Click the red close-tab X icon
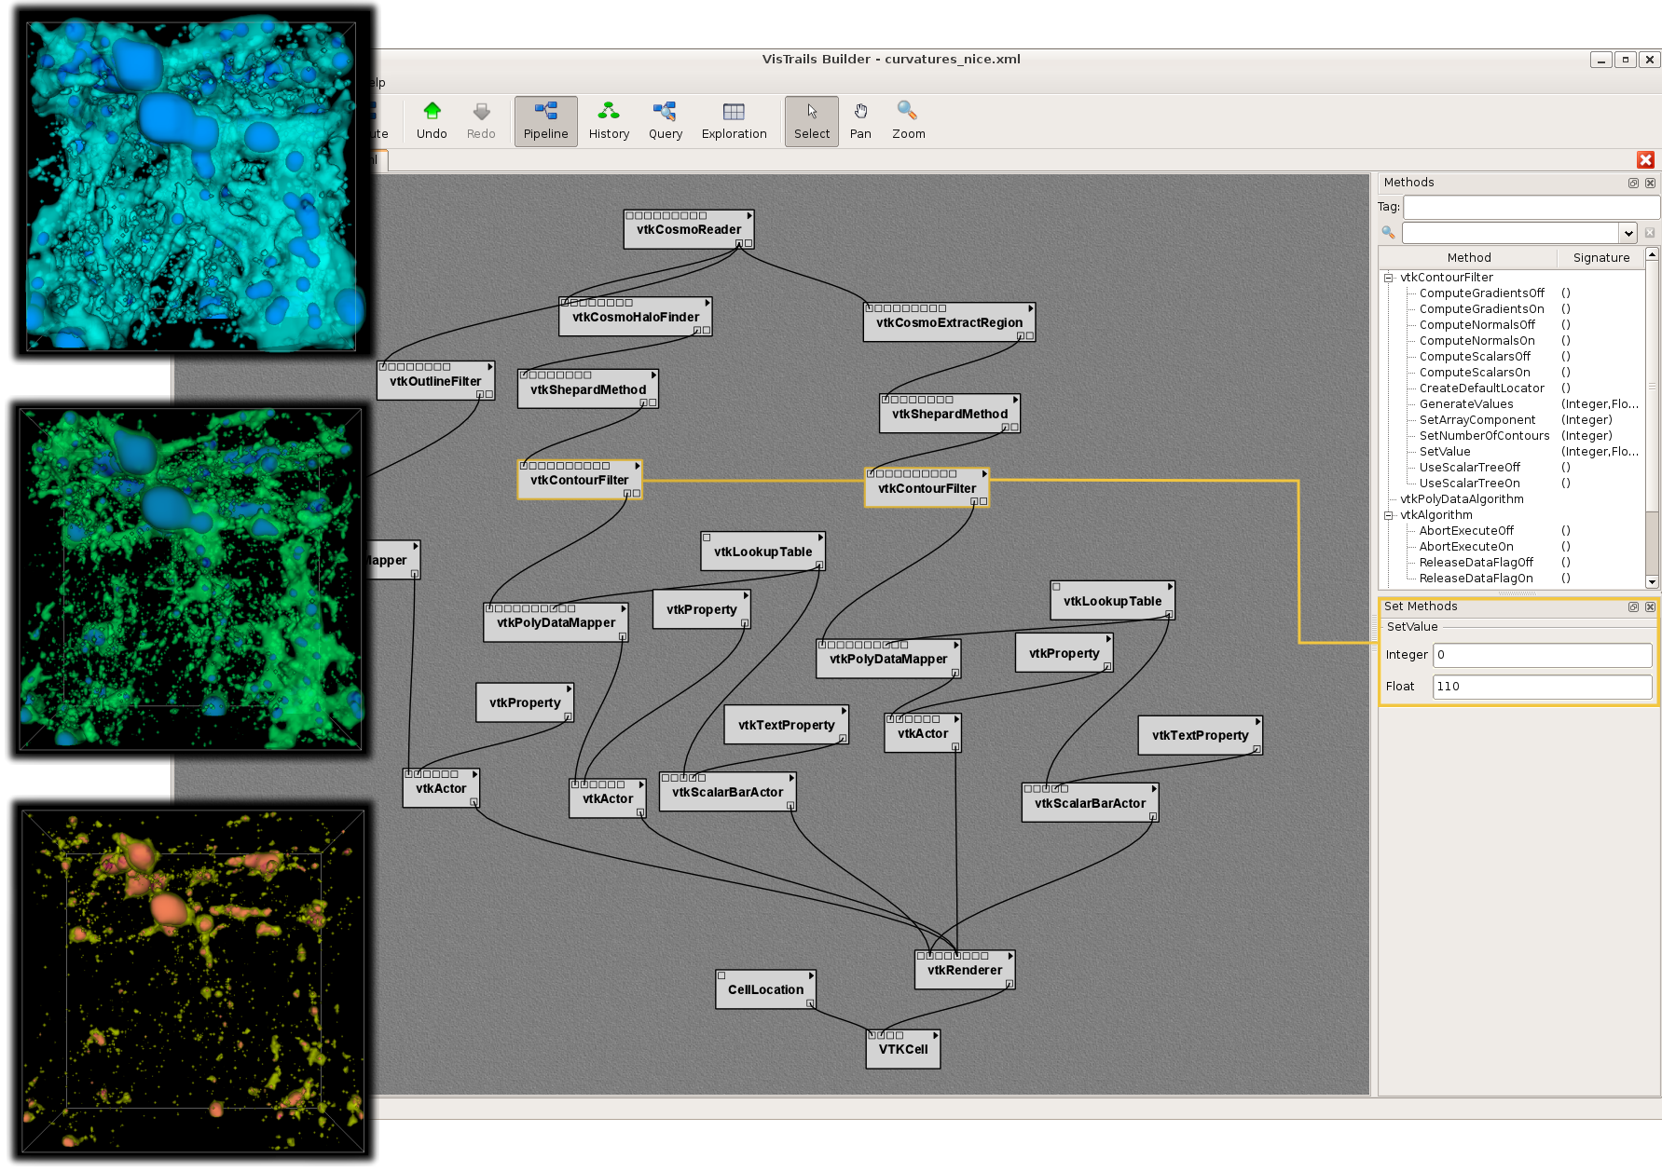Image resolution: width=1662 pixels, height=1172 pixels. coord(1645,160)
